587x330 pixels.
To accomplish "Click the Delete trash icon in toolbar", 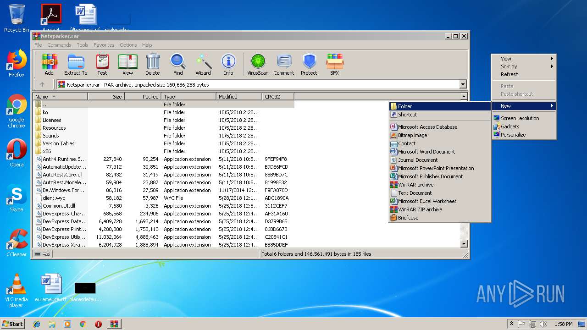I will (x=153, y=64).
